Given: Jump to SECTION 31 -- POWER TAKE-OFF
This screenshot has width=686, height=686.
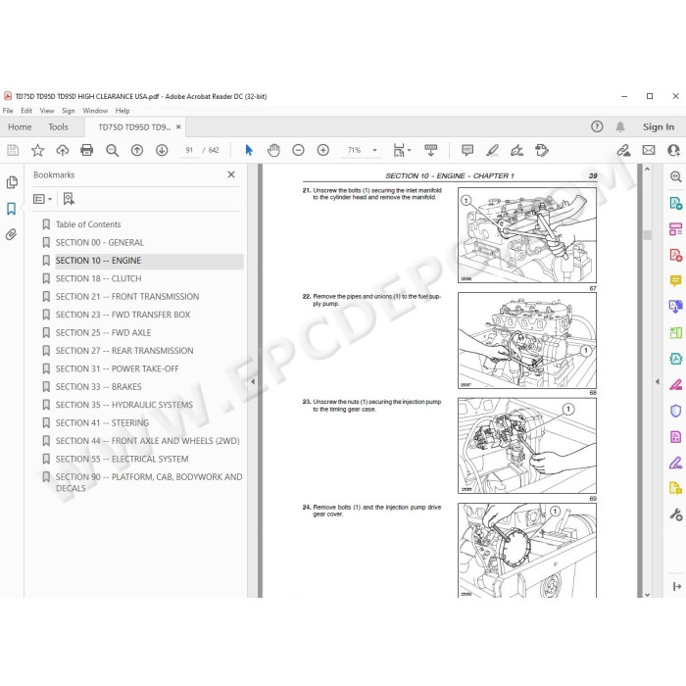Looking at the screenshot, I should (x=117, y=368).
